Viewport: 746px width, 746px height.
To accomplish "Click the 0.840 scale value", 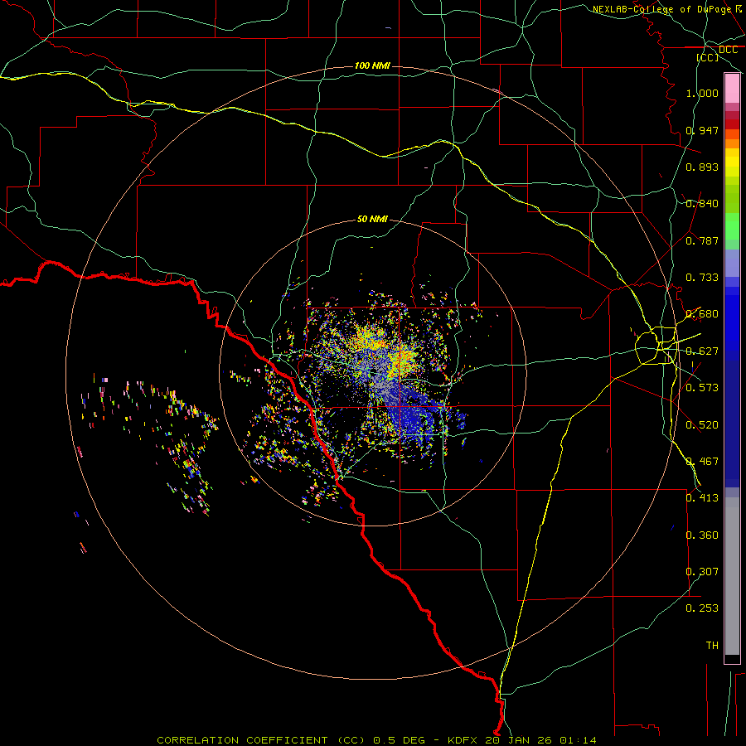I will point(702,204).
